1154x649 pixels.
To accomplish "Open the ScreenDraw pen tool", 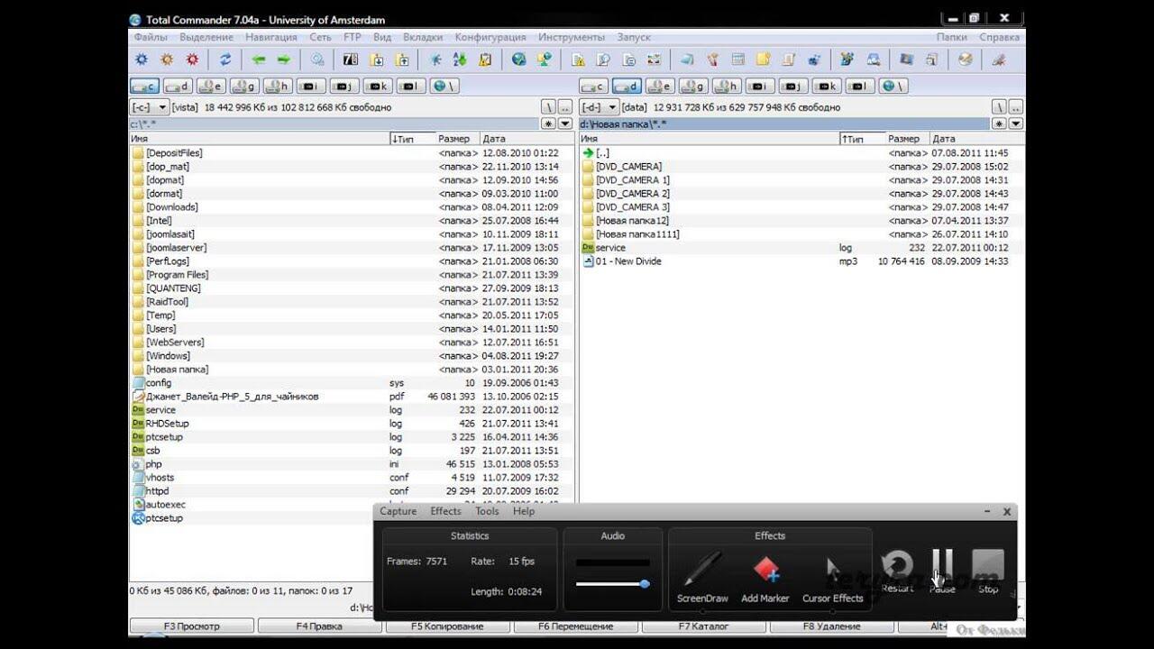I will [702, 577].
